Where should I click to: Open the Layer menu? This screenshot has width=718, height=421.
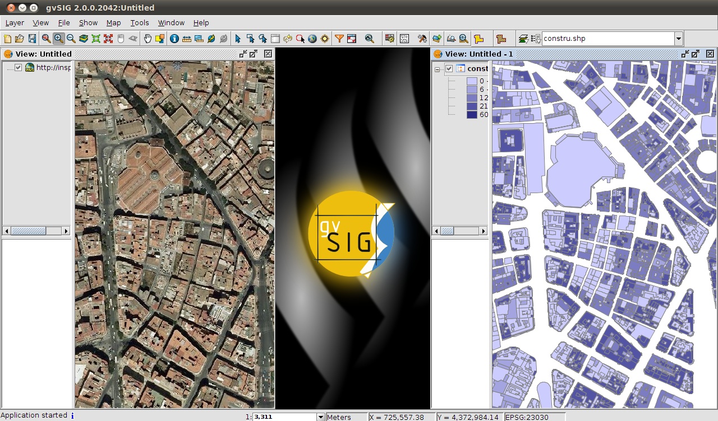[15, 23]
